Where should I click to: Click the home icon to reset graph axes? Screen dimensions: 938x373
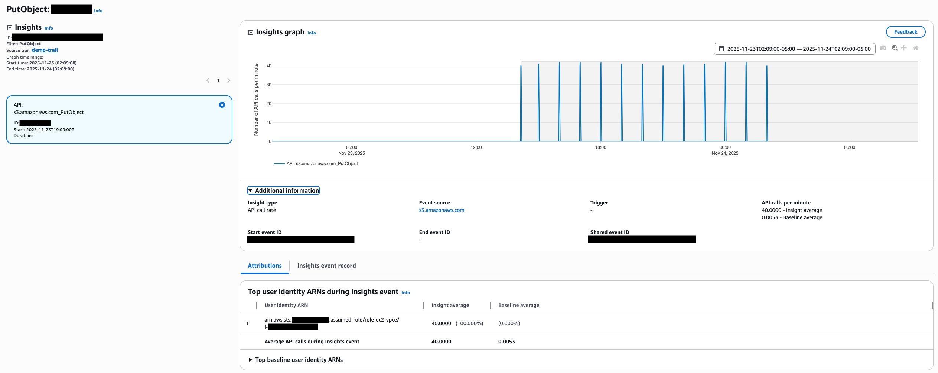tap(915, 48)
